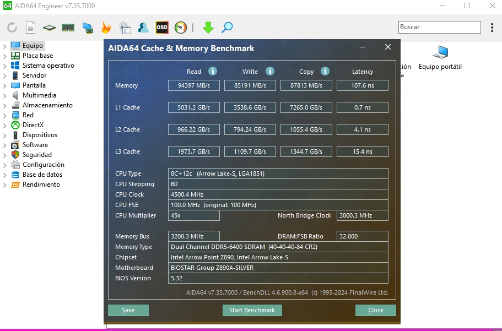Click the scheduled report toolbar icon
Image resolution: width=502 pixels, height=331 pixels.
click(125, 28)
